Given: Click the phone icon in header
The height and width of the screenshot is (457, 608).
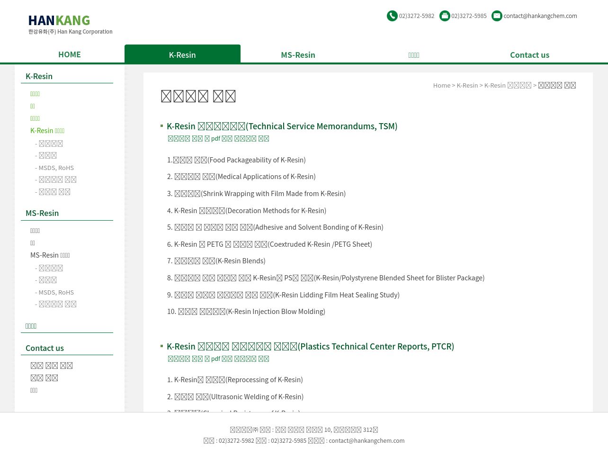Looking at the screenshot, I should [392, 16].
